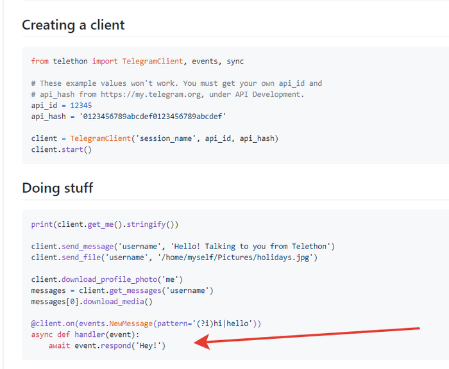449x369 pixels.
Task: Click the 'async def handler(event):' line
Action: pyautogui.click(x=85, y=334)
